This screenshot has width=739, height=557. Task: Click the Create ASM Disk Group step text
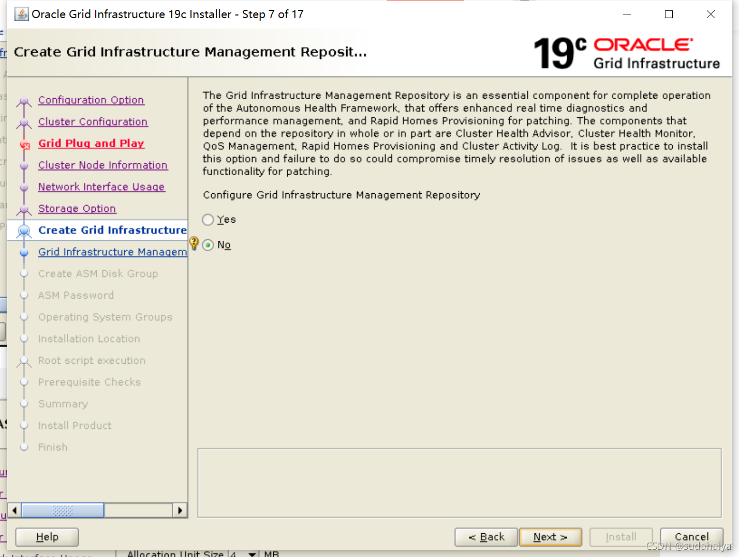point(98,273)
